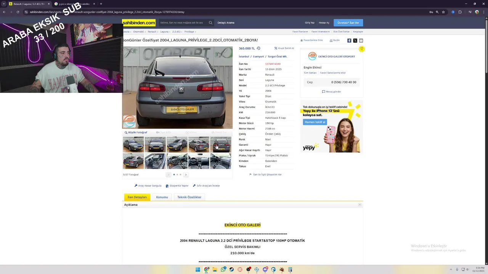
Task: Click Hesap Aç link
Action: pyautogui.click(x=324, y=22)
